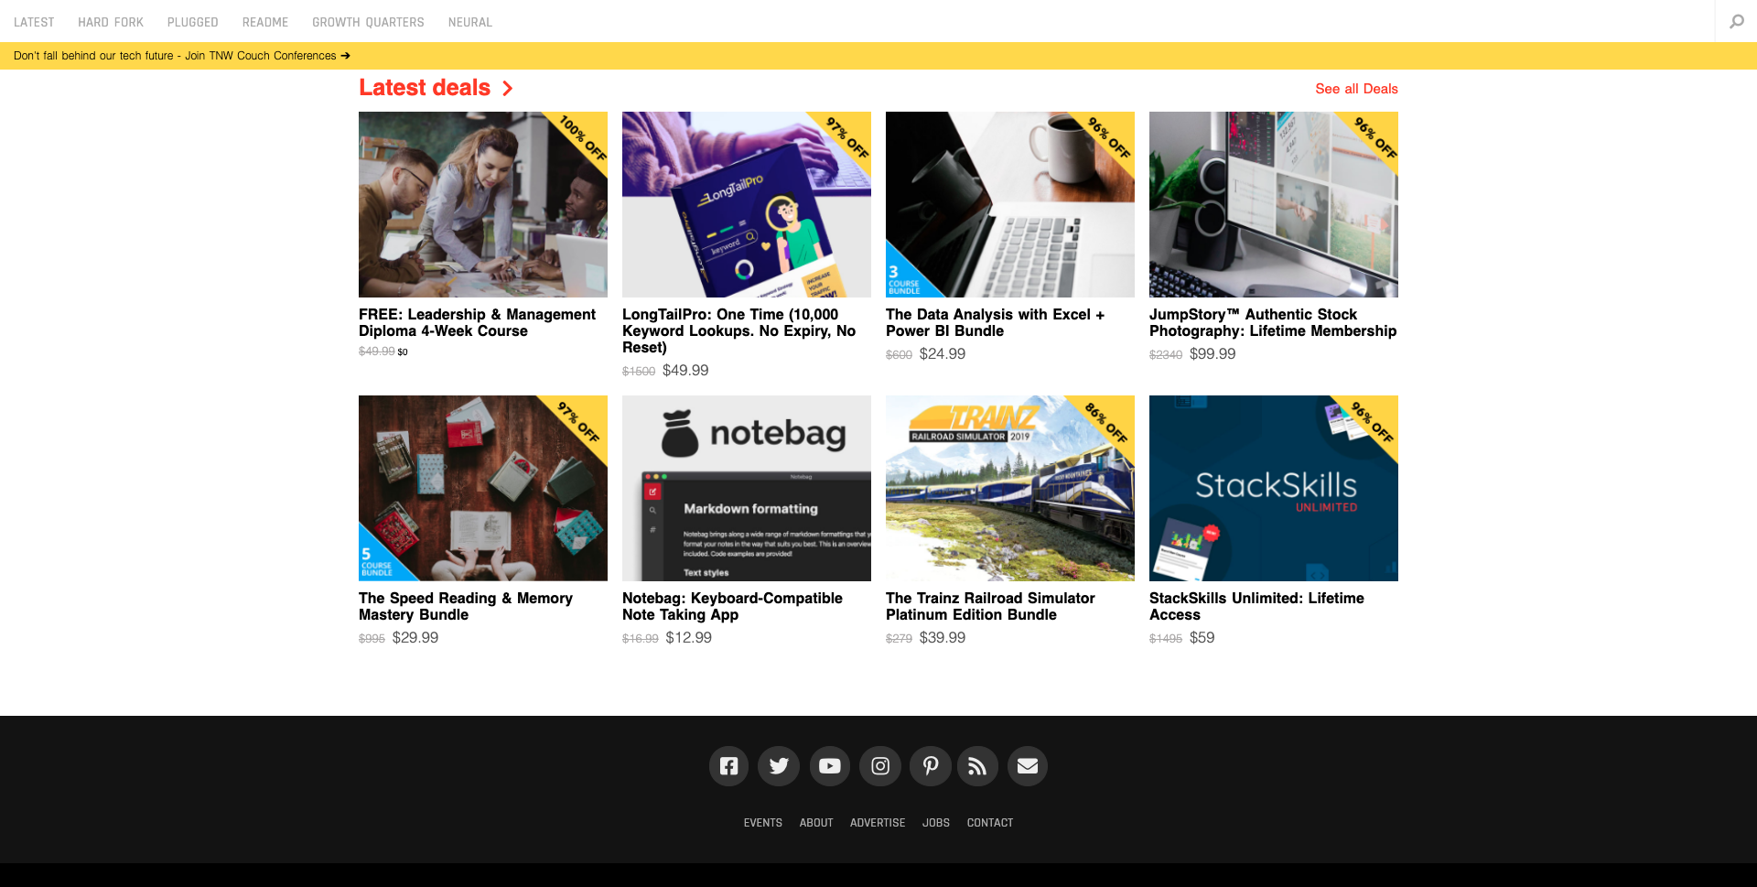Open the Events footer link

tap(763, 823)
